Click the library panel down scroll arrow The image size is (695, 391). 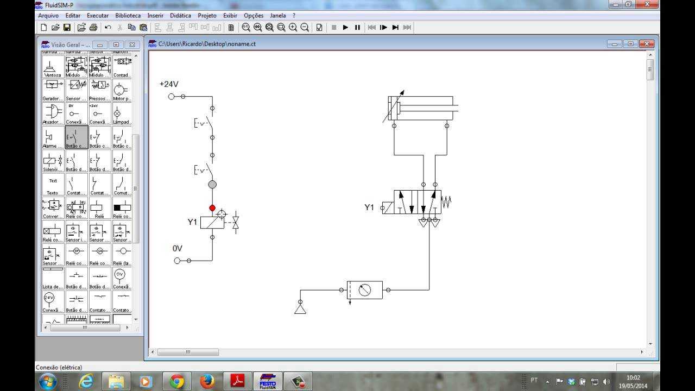click(135, 319)
